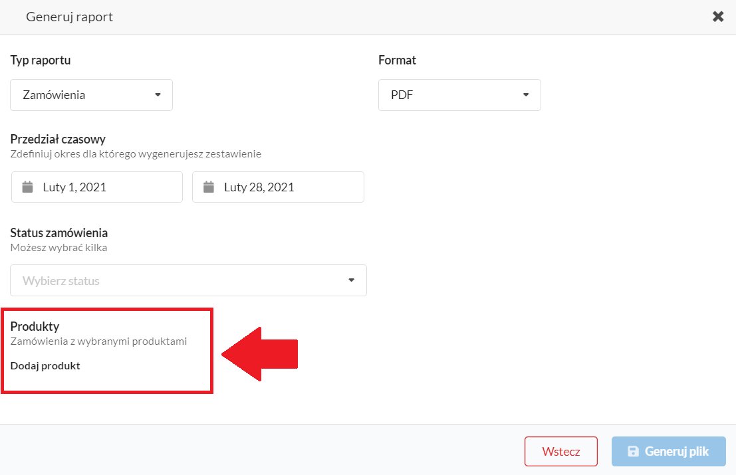Click the arrow in Typ raportu selector

coord(158,95)
